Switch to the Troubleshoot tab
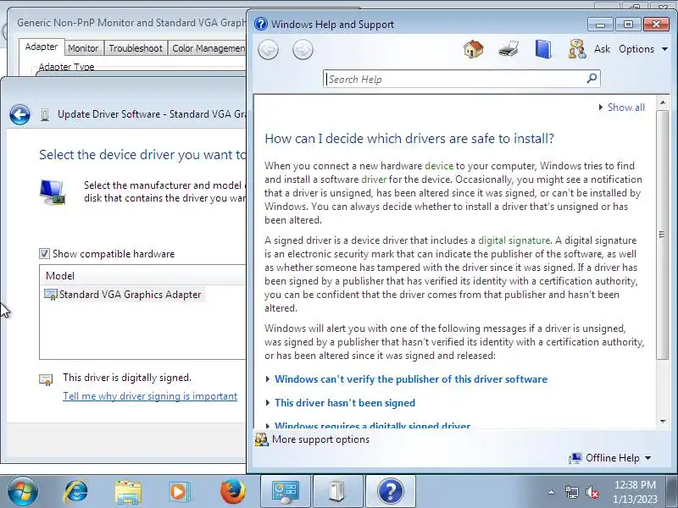The image size is (678, 508). coord(136,48)
